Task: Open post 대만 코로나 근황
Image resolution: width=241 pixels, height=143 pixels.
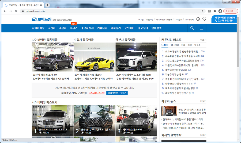Action: (179, 84)
